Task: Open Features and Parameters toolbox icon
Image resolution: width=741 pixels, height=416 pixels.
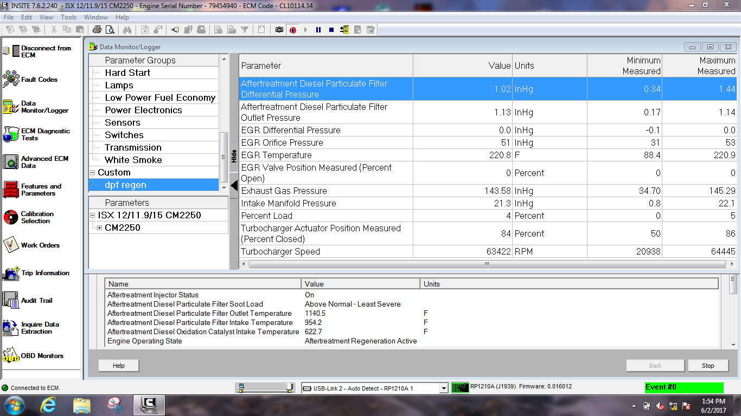Action: click(11, 190)
